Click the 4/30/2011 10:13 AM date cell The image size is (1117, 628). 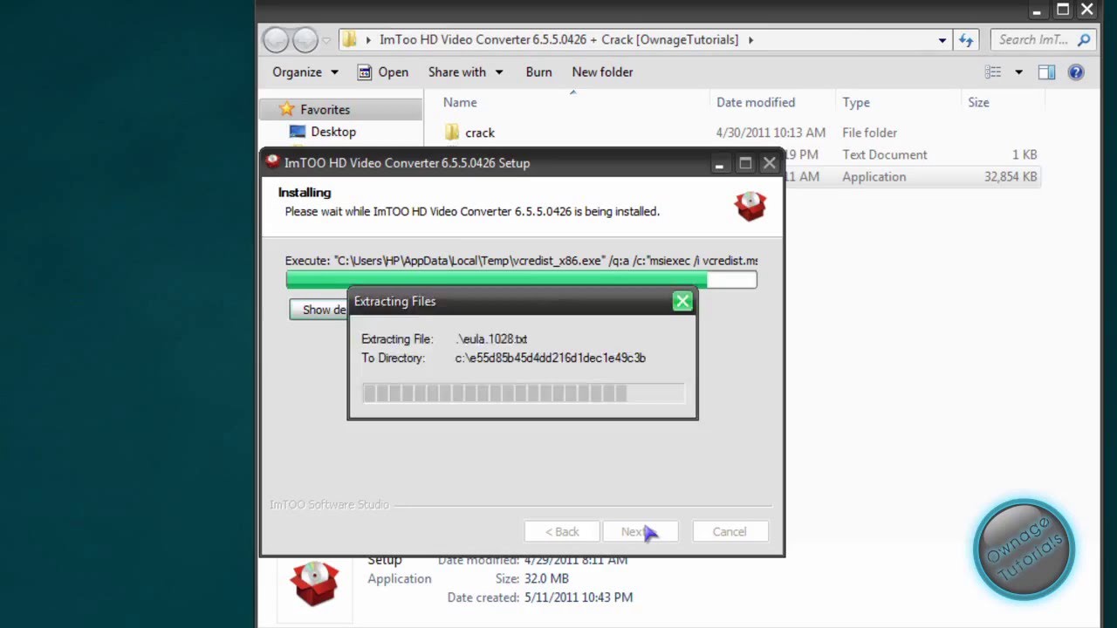[x=771, y=133]
